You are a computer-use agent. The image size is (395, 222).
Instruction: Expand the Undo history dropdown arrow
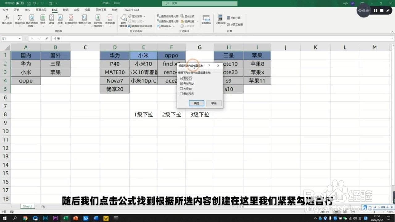[38, 3]
